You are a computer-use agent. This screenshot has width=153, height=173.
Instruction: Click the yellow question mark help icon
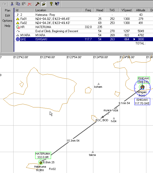click(x=51, y=4)
